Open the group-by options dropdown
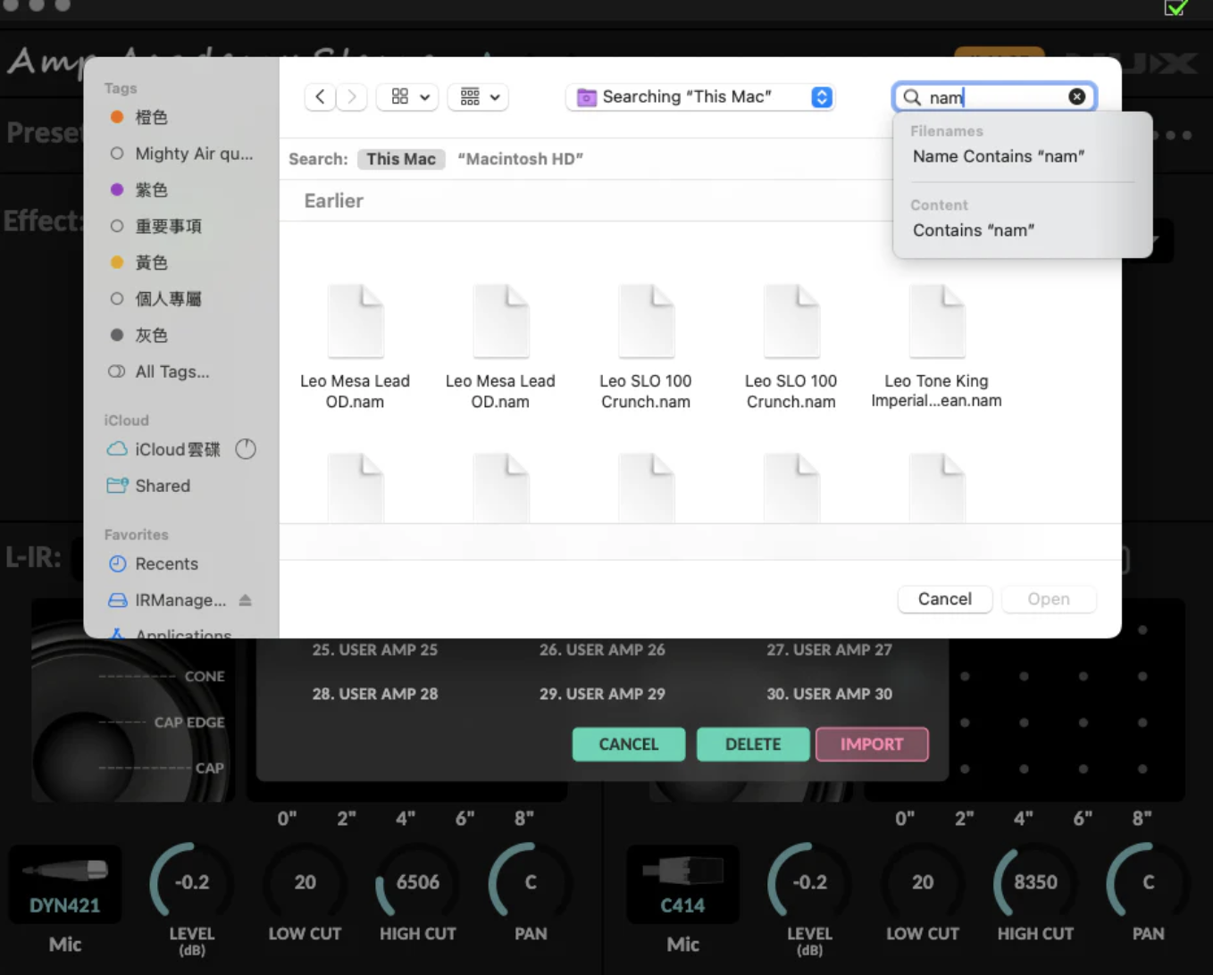 [479, 96]
